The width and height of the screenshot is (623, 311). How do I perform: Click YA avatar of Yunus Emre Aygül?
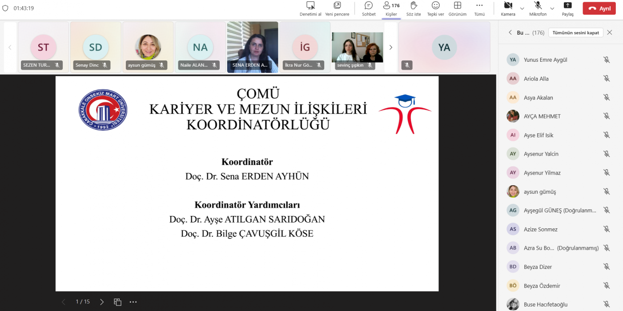coord(513,60)
